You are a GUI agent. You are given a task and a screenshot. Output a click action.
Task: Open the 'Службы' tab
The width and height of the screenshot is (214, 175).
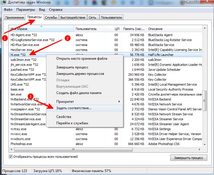point(51,17)
